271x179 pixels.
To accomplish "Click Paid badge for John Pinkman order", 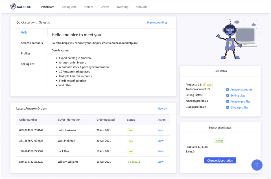I will [130, 131].
